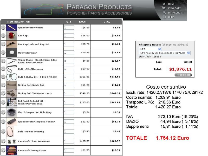Image resolution: width=208 pixels, height=156 pixels.
Task: Click quantity field for Belt & Roller Kit
Action: point(69,77)
